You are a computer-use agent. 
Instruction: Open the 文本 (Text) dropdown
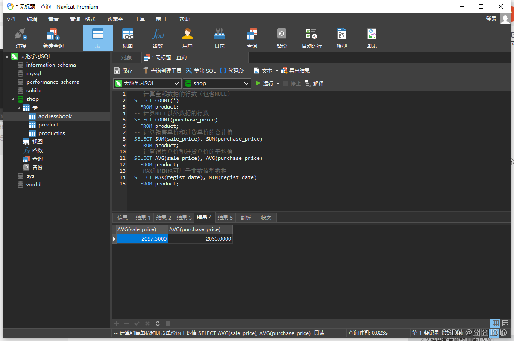[x=265, y=71]
